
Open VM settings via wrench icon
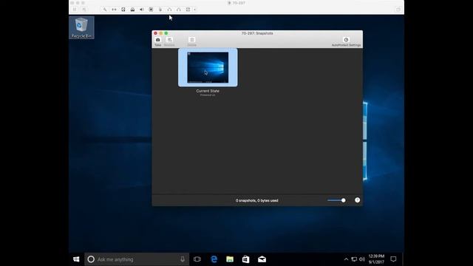[x=105, y=10]
